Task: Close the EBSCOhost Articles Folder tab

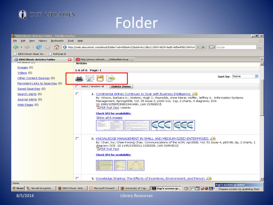Action: pyautogui.click(x=70, y=60)
